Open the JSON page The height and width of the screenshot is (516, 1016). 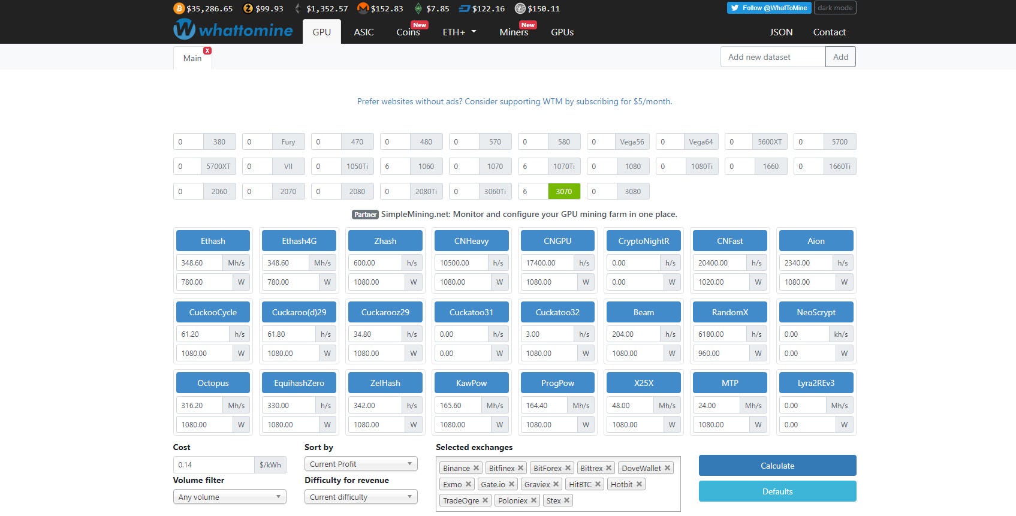(x=781, y=32)
